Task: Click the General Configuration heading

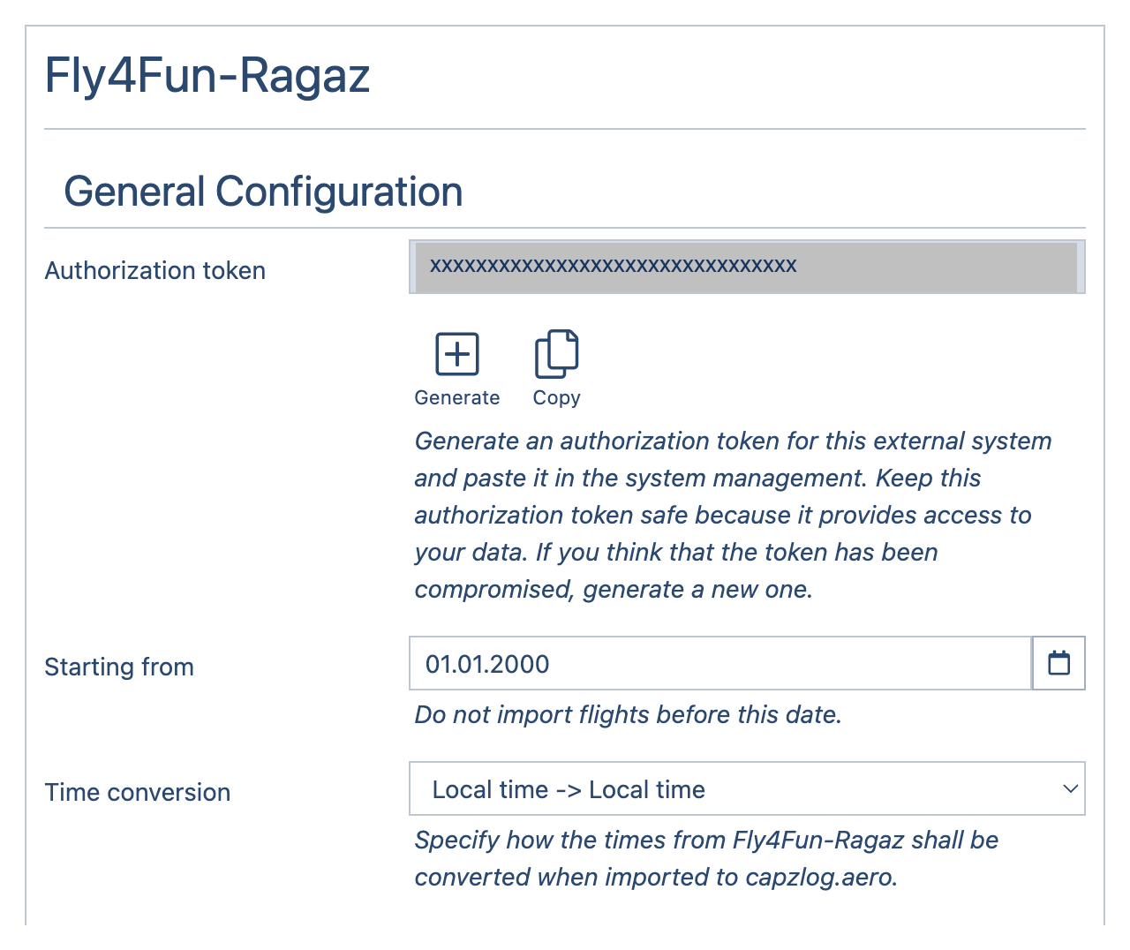Action: (263, 192)
